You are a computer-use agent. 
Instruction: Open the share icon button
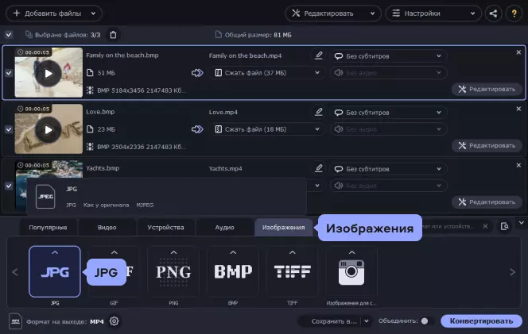[493, 13]
